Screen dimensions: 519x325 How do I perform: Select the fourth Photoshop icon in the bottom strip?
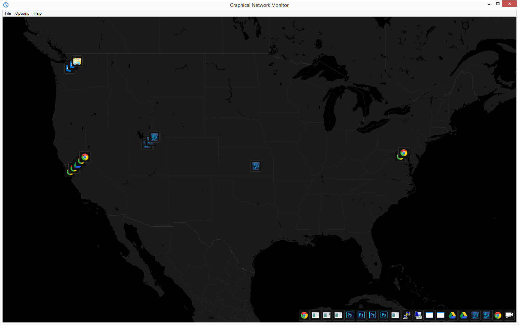tap(384, 315)
